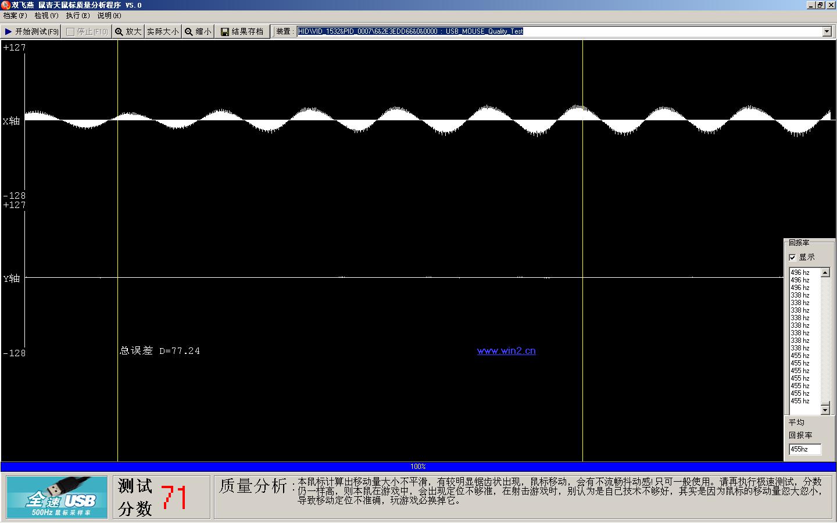The height and width of the screenshot is (523, 837).
Task: Click the 结果存档 save results button
Action: pyautogui.click(x=242, y=31)
